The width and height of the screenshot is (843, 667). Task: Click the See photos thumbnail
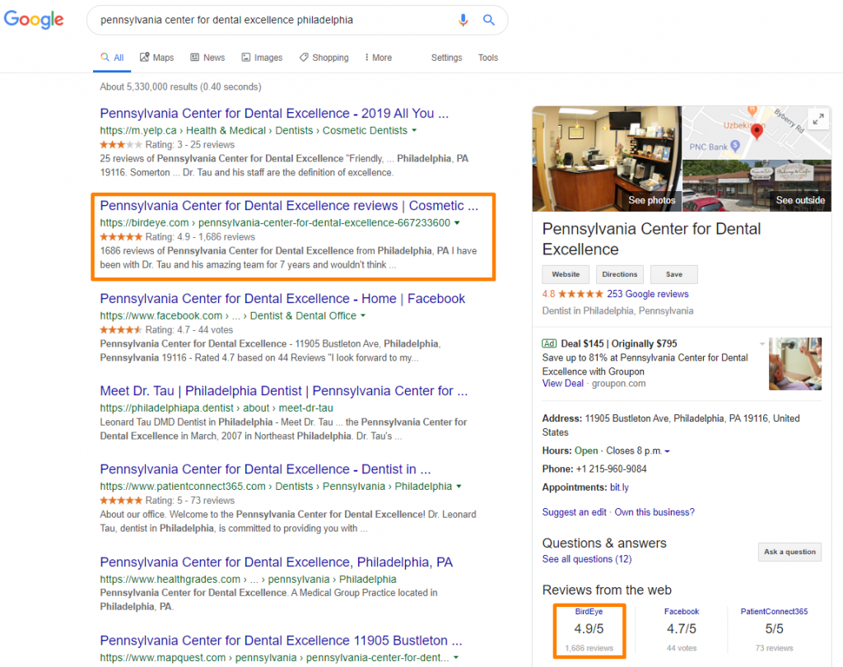point(607,159)
